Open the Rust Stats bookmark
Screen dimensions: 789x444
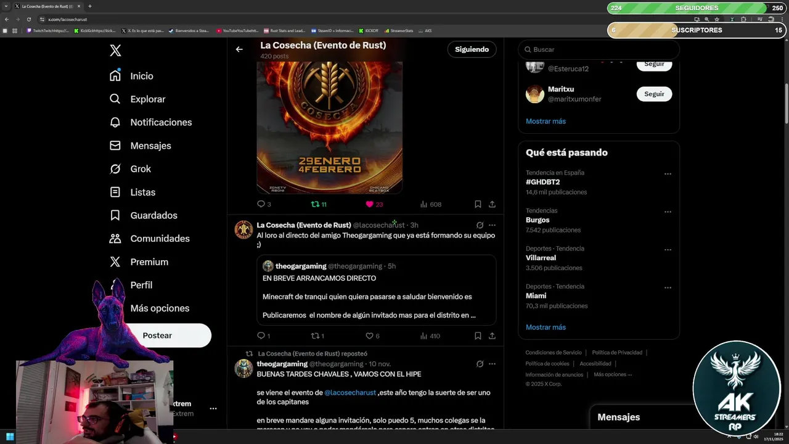pyautogui.click(x=285, y=30)
